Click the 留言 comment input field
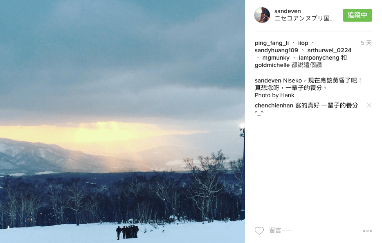 tap(312, 230)
